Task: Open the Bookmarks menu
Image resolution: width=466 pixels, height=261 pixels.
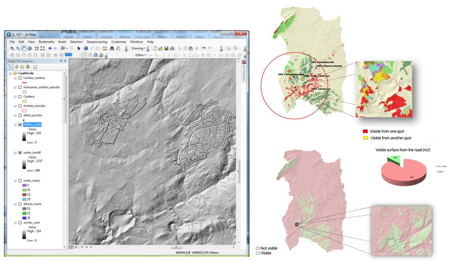Action: click(47, 42)
